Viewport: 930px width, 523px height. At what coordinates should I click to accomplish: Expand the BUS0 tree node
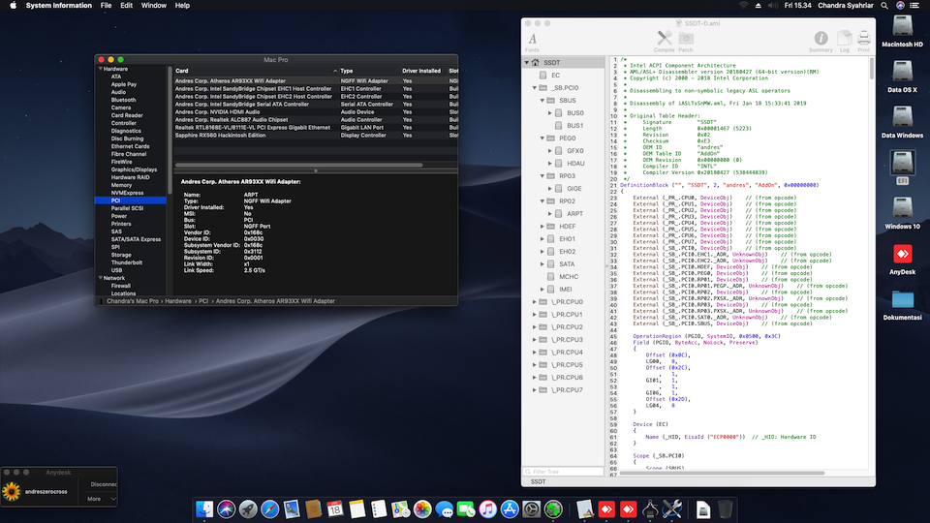550,112
